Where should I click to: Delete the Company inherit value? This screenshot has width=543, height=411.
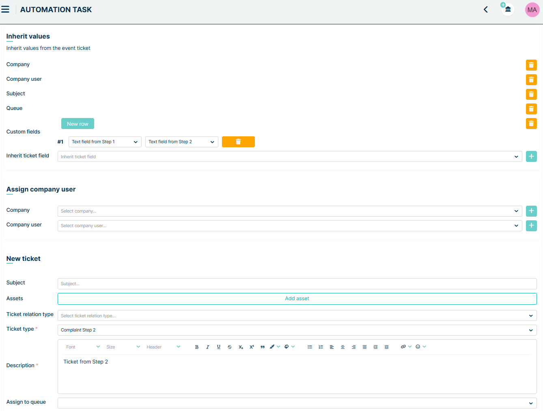[531, 65]
